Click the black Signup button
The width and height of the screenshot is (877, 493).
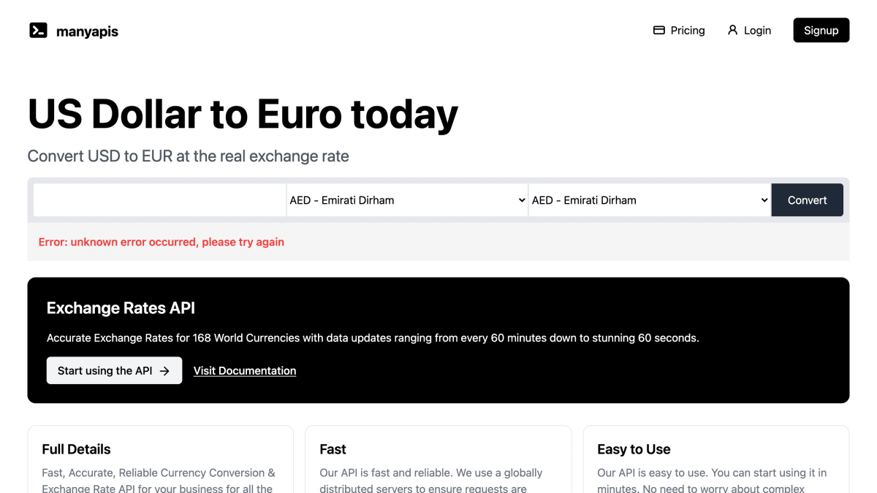pyautogui.click(x=821, y=31)
